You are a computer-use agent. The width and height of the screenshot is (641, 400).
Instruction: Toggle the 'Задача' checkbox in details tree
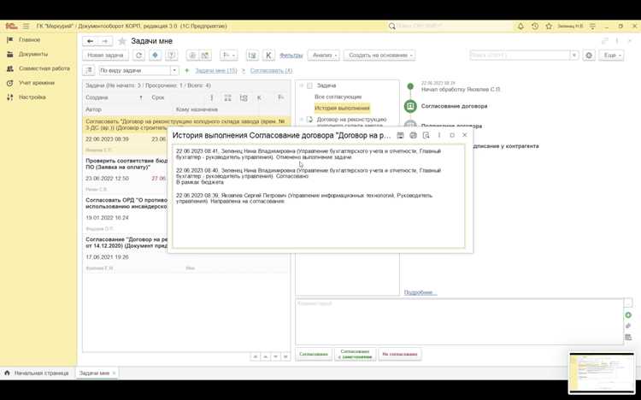pos(309,85)
